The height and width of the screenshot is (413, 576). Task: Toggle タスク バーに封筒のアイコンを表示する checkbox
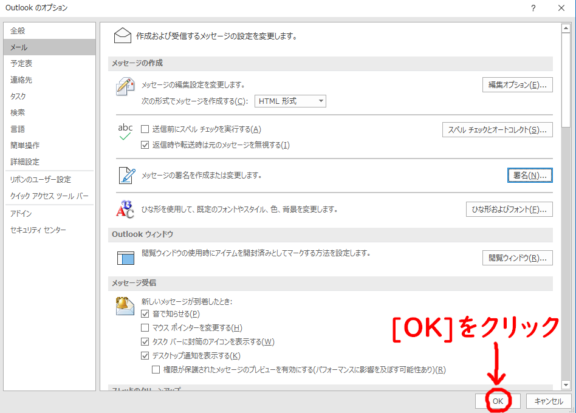coord(145,342)
